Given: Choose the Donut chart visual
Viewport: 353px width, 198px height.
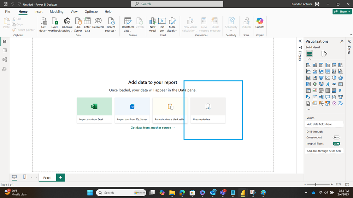Looking at the screenshot, I should [341, 78].
